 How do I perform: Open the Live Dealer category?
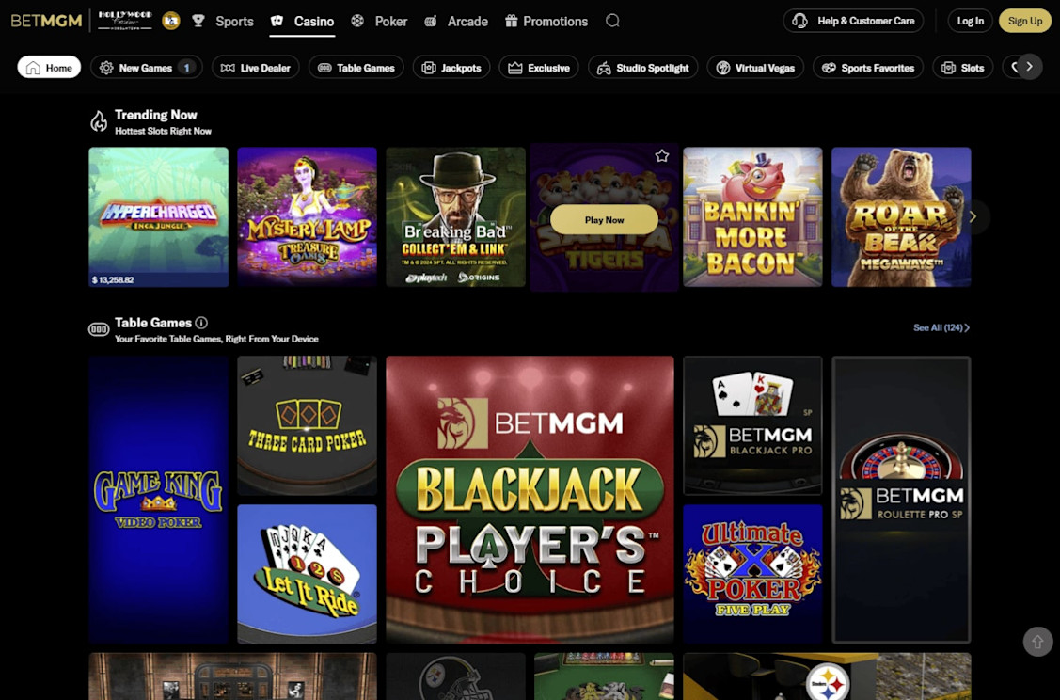(256, 68)
